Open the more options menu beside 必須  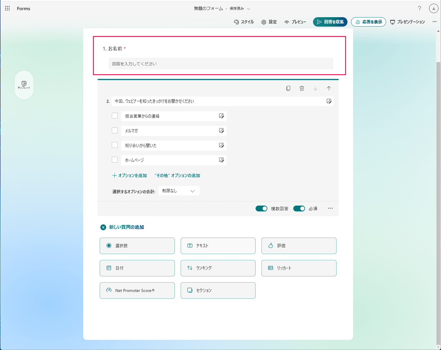[330, 208]
